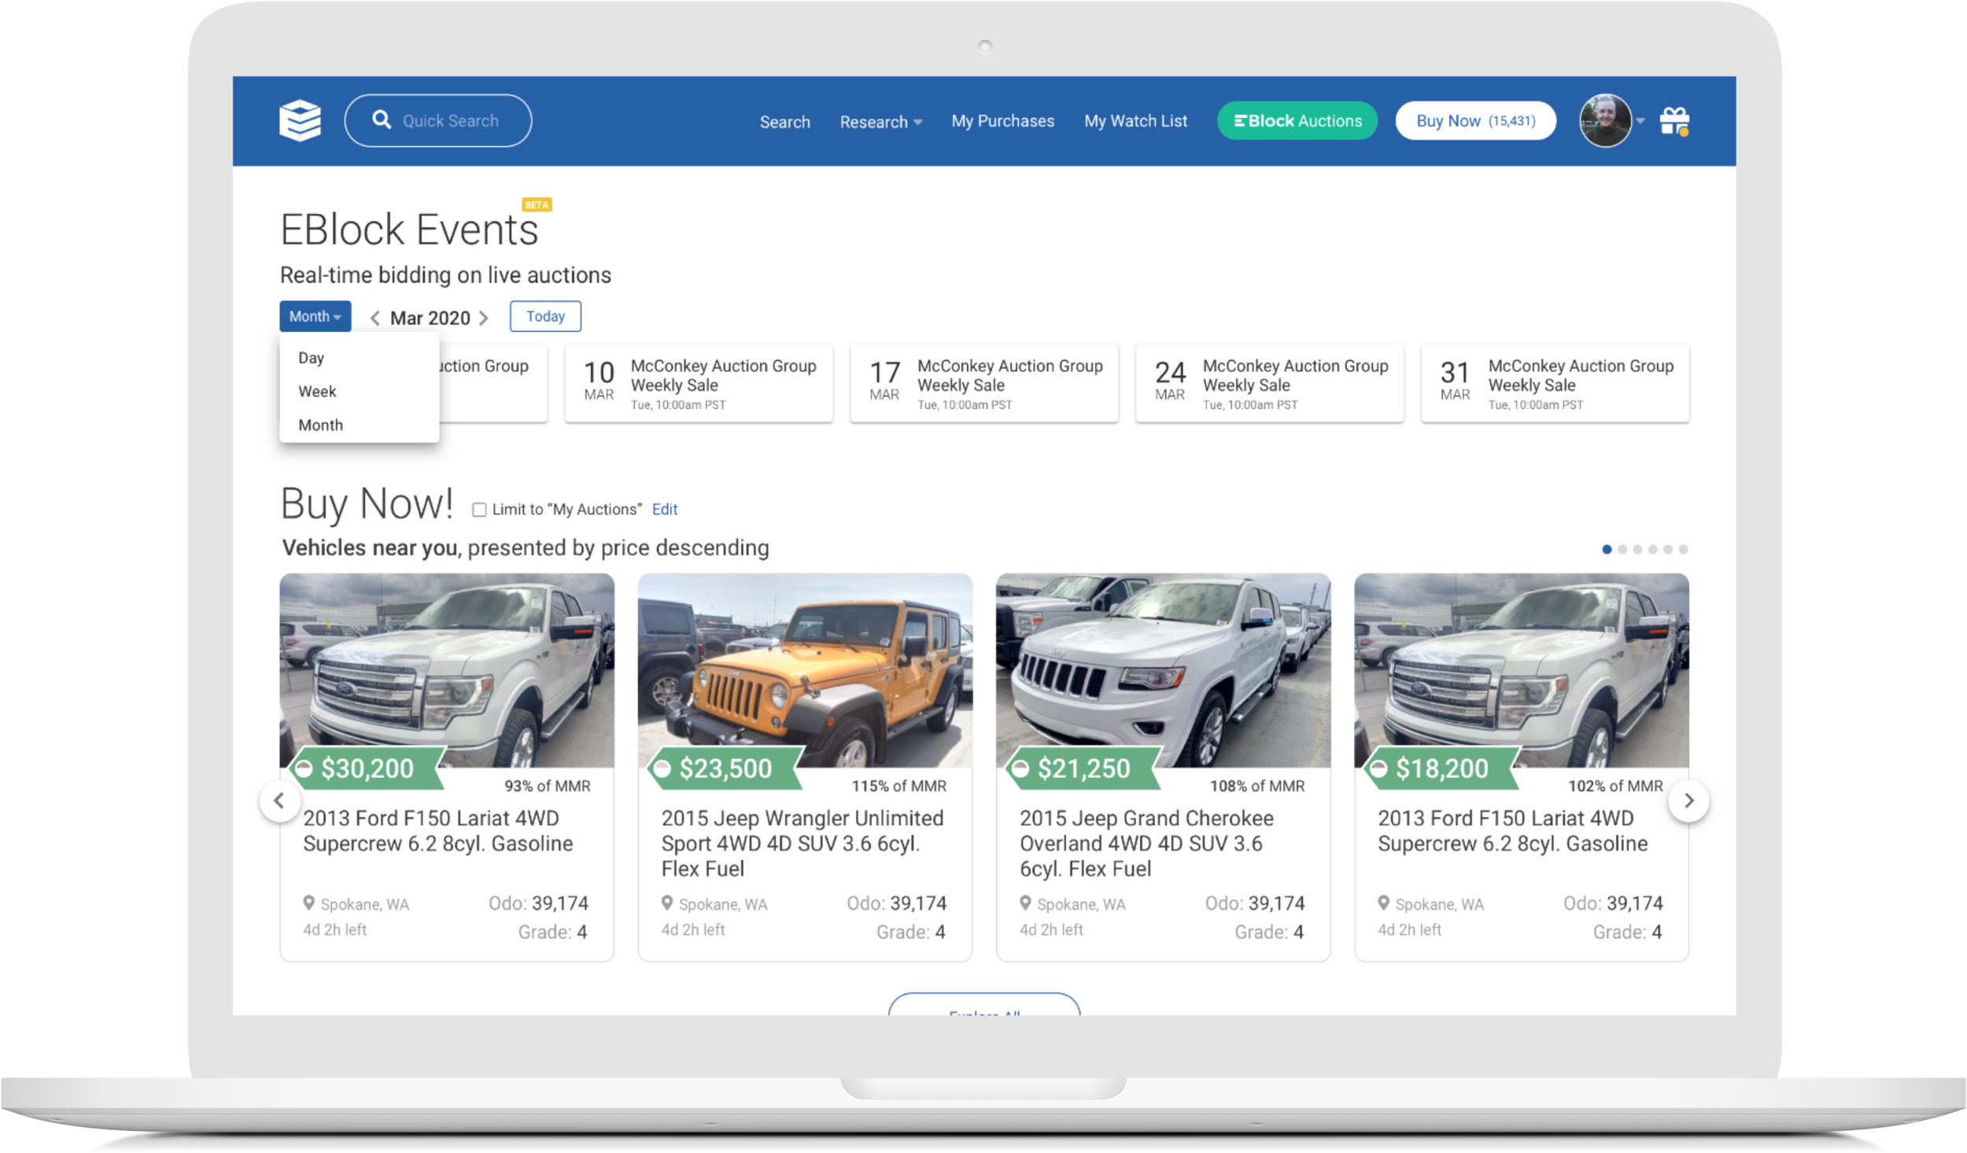Open the white Jeep Grand Cherokee photo
Viewport: 1967px width, 1153px height.
[1163, 670]
